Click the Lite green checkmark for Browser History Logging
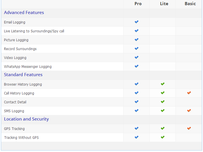Image resolution: width=203 pixels, height=152 pixels. click(163, 84)
